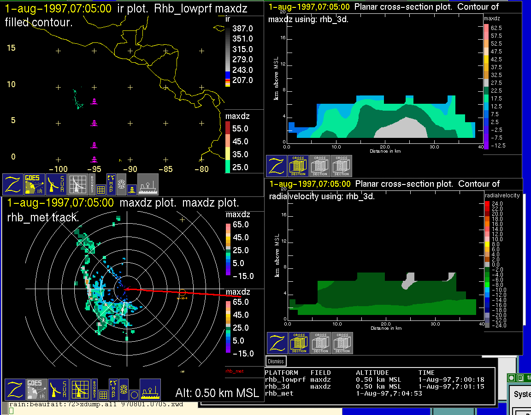Select the radar grid icon in maxdz plot toolbar

tap(79, 390)
